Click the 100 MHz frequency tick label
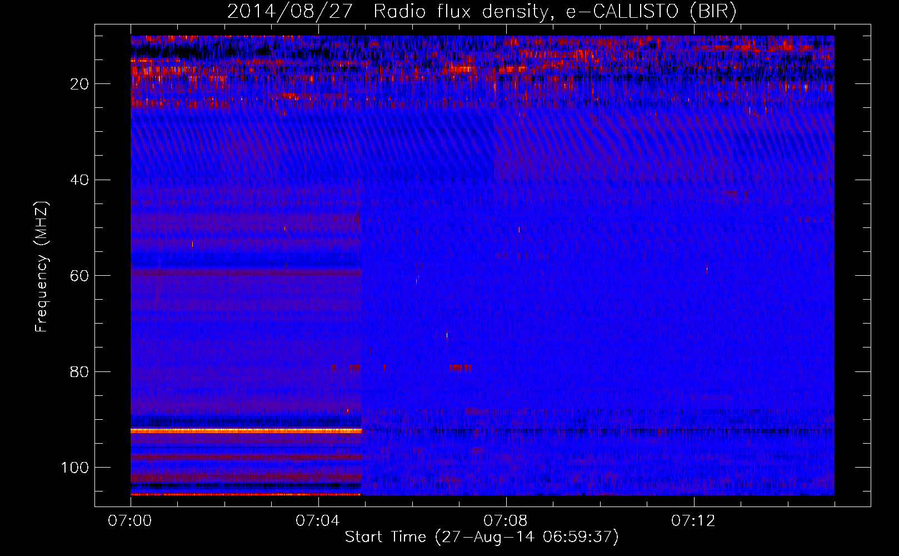The image size is (899, 556). [75, 468]
